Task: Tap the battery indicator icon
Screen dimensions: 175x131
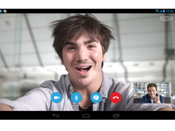Action: (x=164, y=11)
